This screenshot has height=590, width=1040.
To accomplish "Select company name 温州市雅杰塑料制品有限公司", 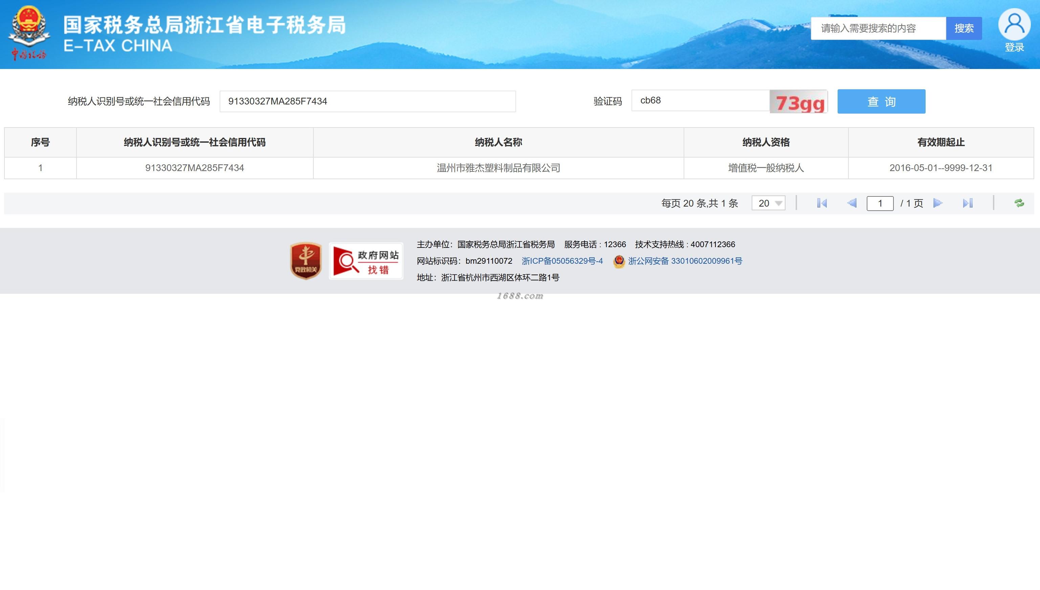I will coord(499,168).
